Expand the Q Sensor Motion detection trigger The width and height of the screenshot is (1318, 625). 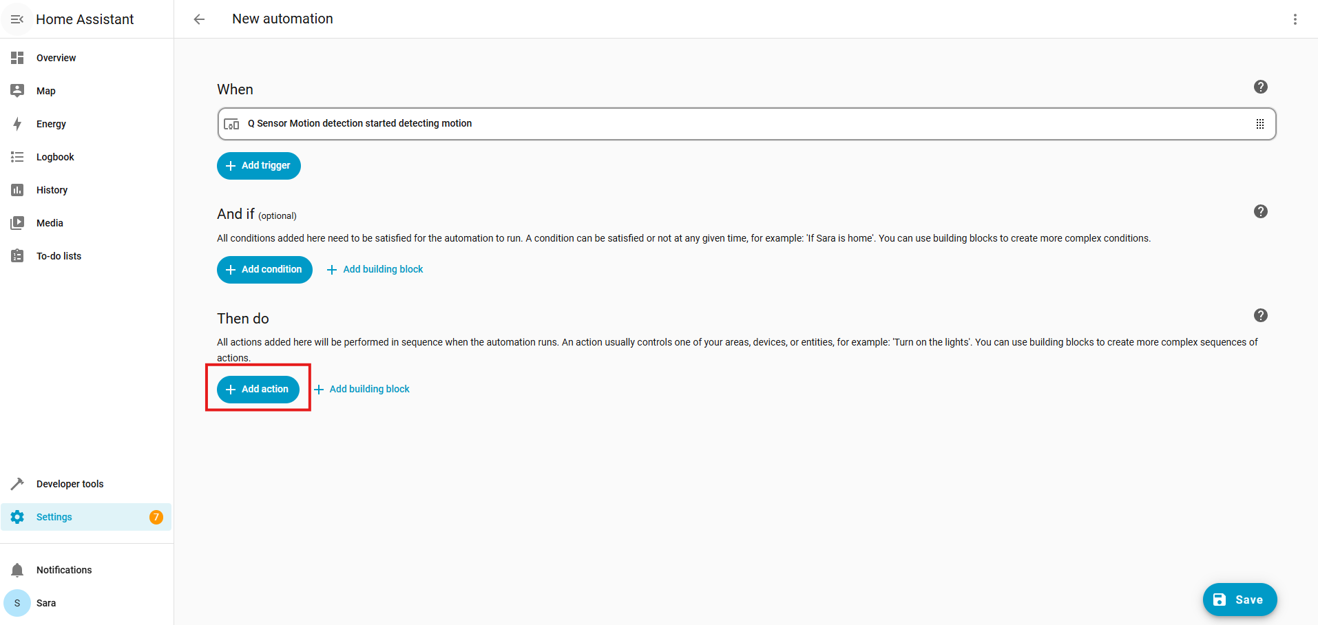(x=746, y=124)
